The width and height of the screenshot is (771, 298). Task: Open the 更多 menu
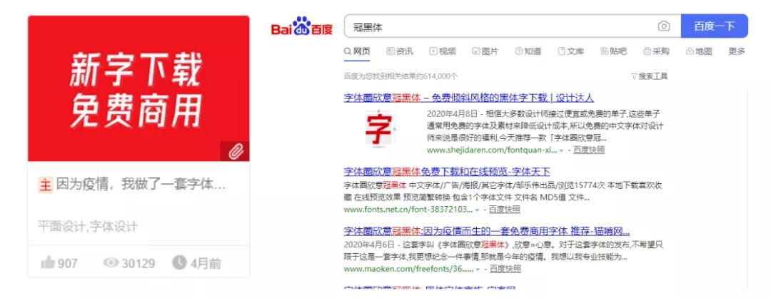click(x=737, y=51)
